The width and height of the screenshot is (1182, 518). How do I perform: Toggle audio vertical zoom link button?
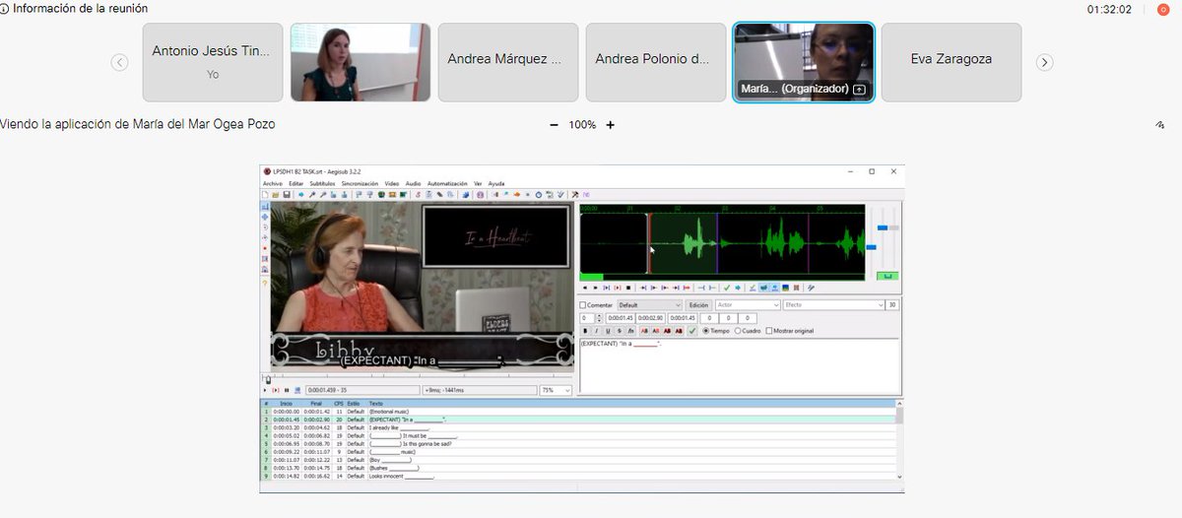point(887,276)
